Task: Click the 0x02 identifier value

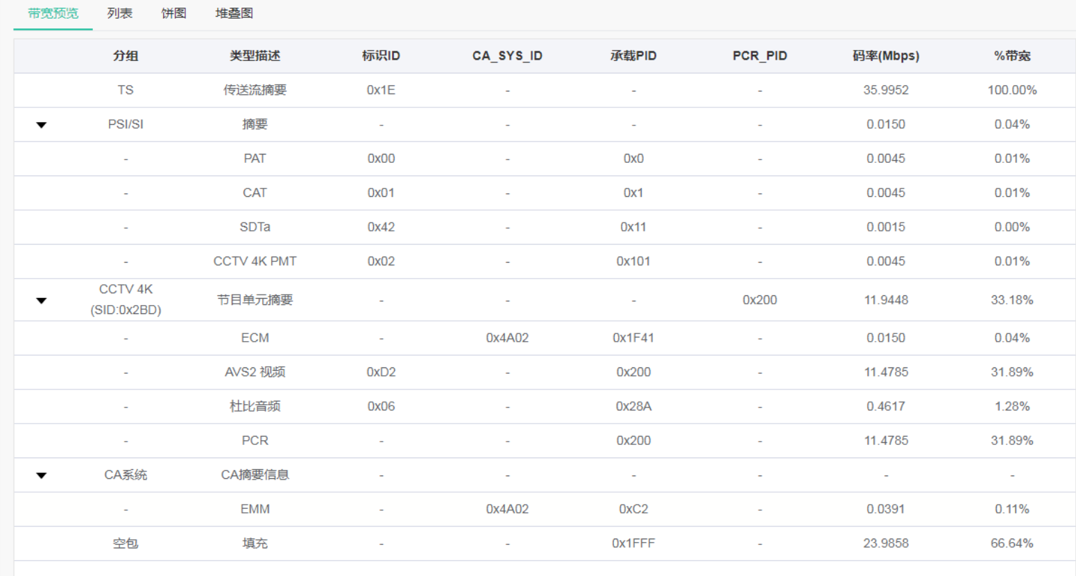Action: click(381, 261)
